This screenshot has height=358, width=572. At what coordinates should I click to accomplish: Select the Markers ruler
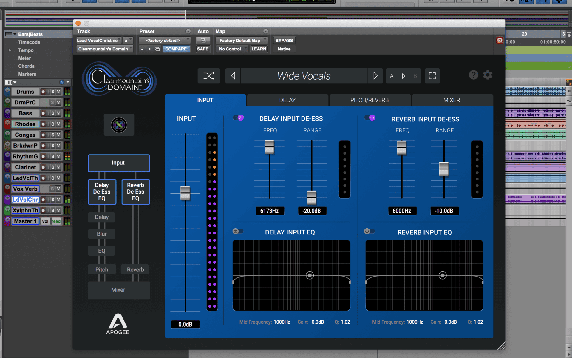click(x=27, y=74)
